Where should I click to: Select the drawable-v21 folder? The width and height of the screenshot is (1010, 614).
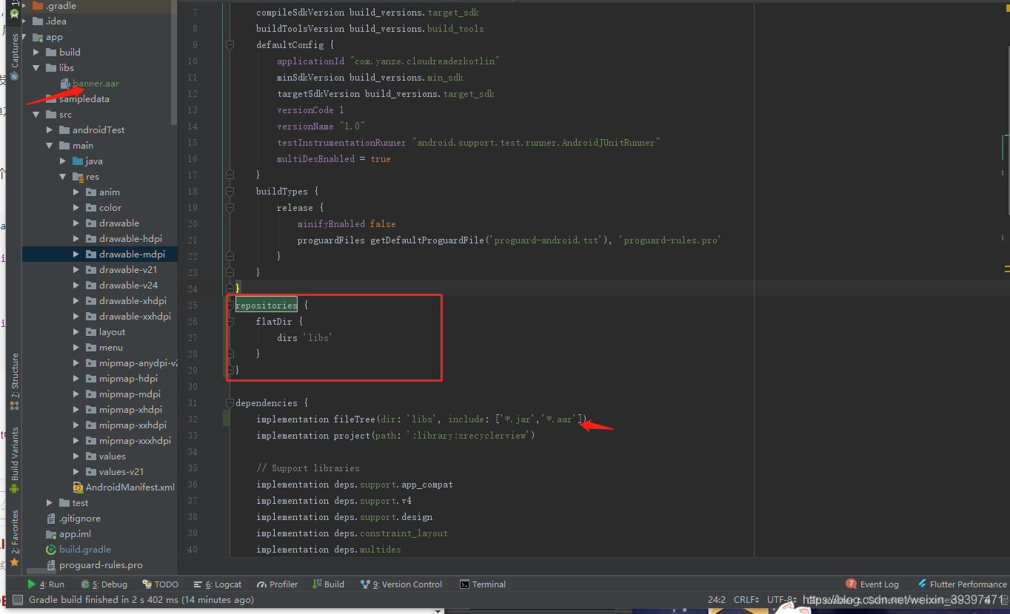[128, 270]
